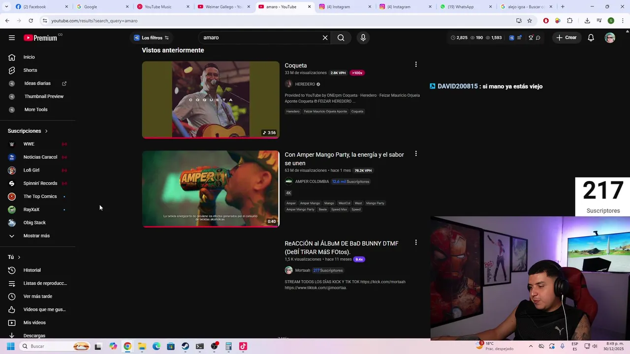Click the red shield browser extension icon
The width and height of the screenshot is (630, 354).
(x=546, y=21)
